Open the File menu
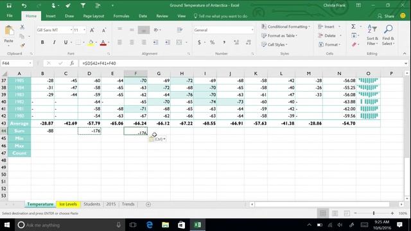 [10, 15]
